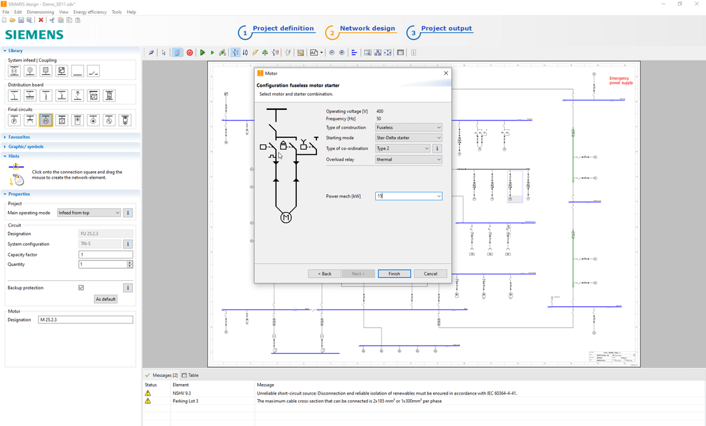Click info button beside Type of co-ordination

pyautogui.click(x=437, y=149)
